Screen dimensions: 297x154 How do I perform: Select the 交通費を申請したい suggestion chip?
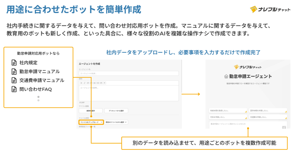point(268,117)
